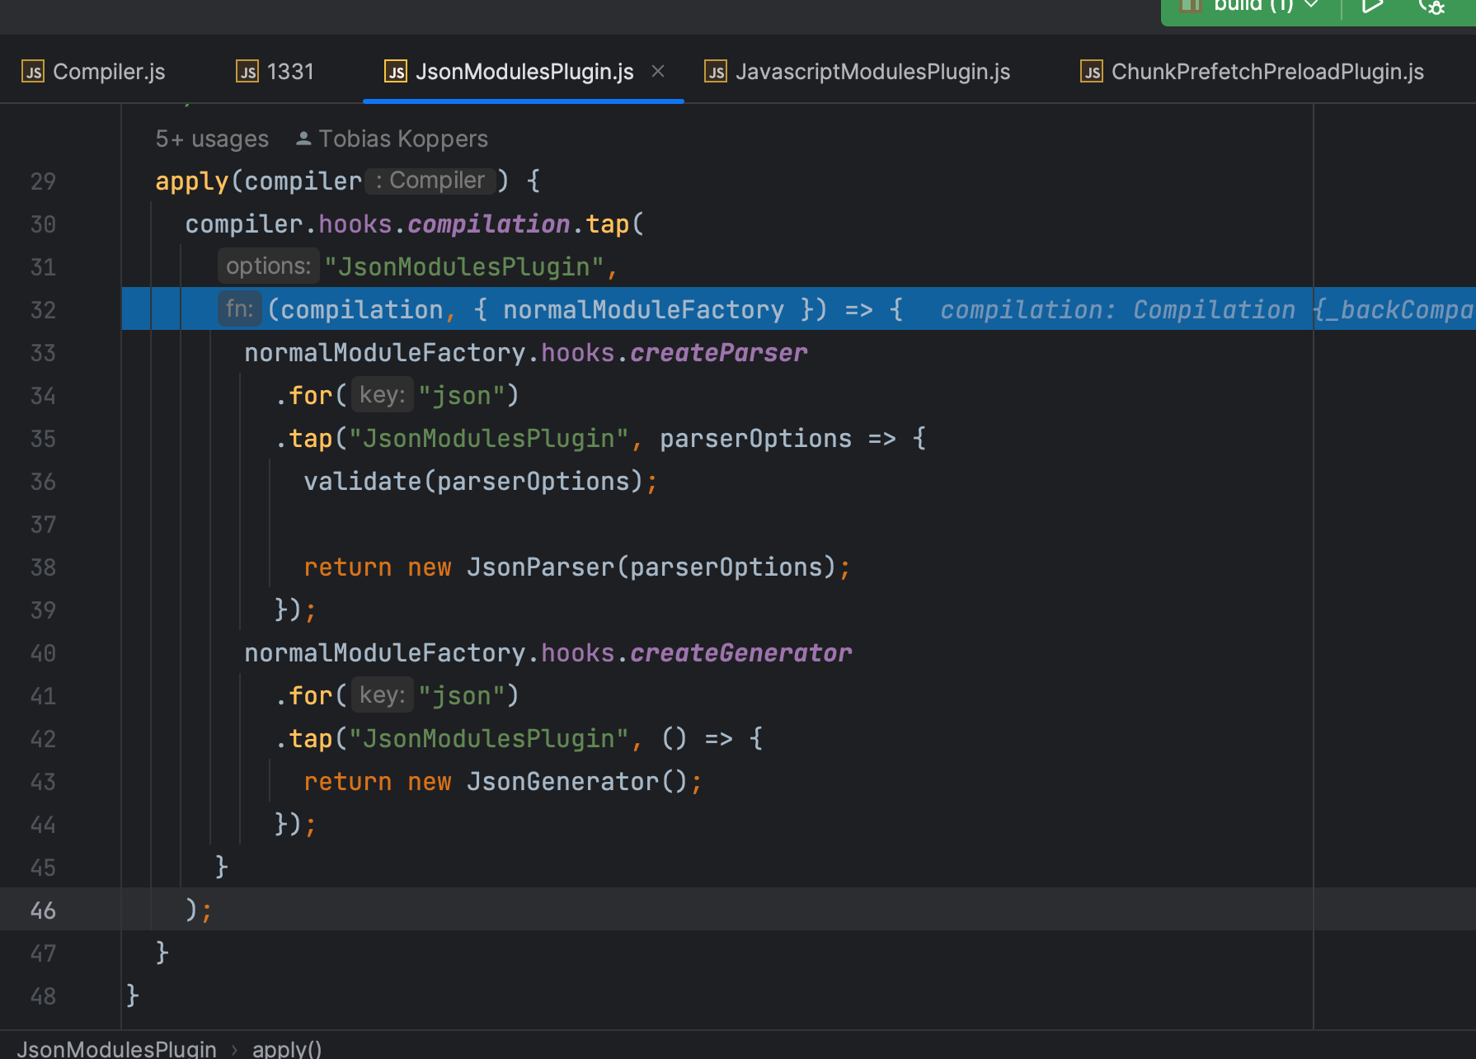Close the JsonModulesPlugin.js tab

coord(658,72)
